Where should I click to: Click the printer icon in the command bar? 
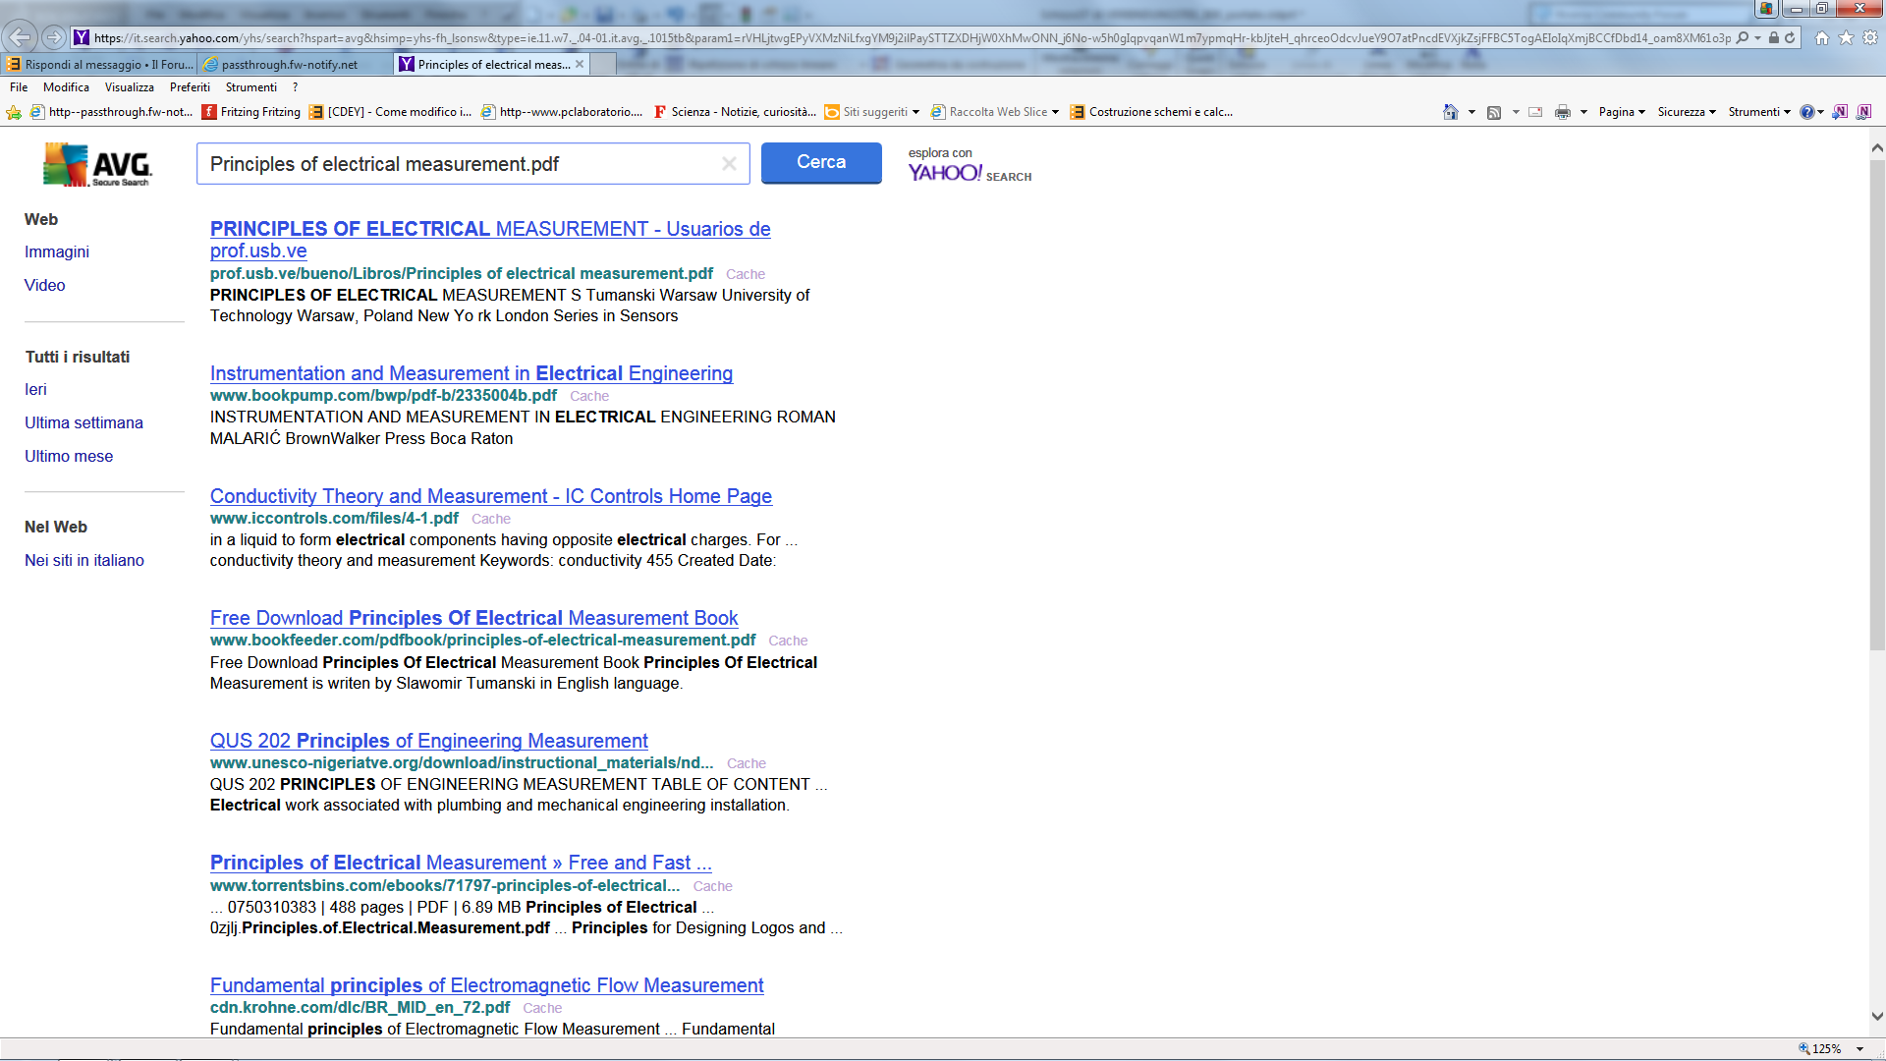[x=1562, y=112]
